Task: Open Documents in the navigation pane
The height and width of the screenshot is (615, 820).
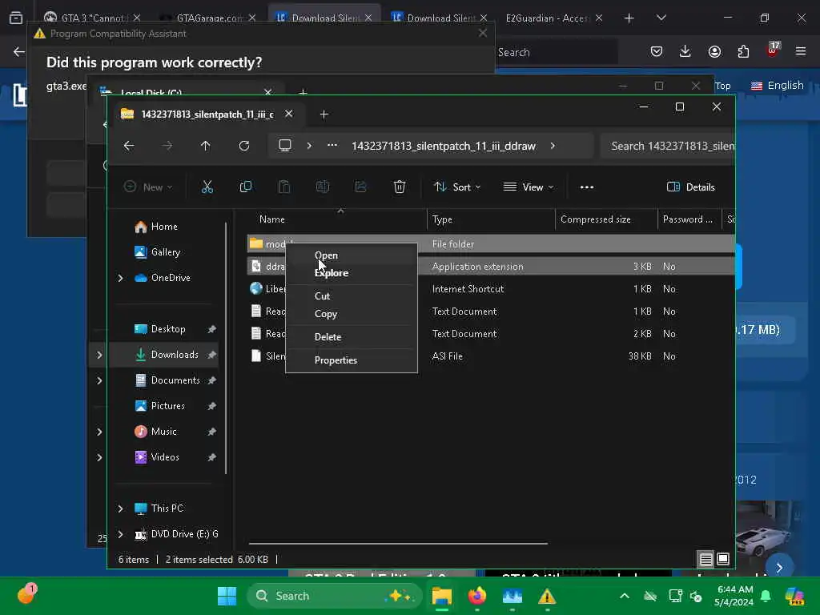Action: coord(175,380)
